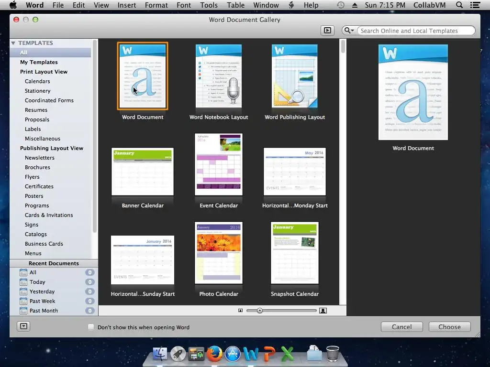Toggle the right preview pane button
Screen dimensions: 490x367
pyautogui.click(x=327, y=31)
